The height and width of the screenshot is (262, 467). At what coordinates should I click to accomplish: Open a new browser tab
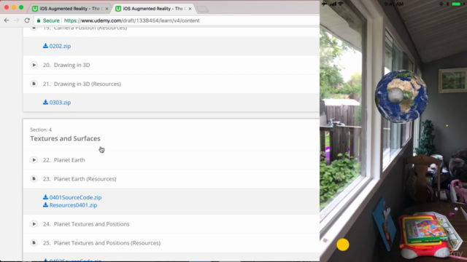tap(203, 9)
